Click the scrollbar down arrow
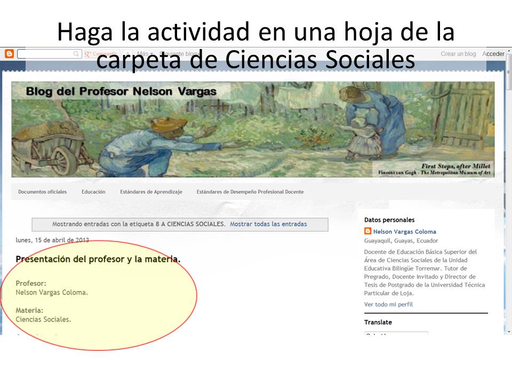512x384 pixels. tap(509, 331)
